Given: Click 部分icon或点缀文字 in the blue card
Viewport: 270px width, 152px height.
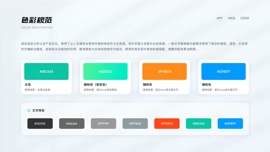Looking at the screenshot, I should pyautogui.click(x=226, y=90).
